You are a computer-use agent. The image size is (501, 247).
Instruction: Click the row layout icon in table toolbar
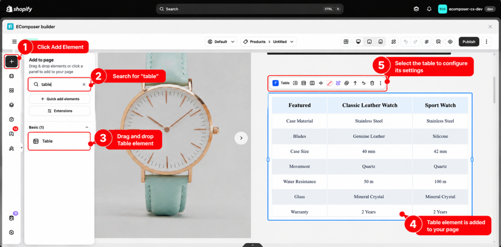303,83
